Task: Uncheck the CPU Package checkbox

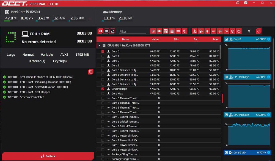Action: point(103,89)
